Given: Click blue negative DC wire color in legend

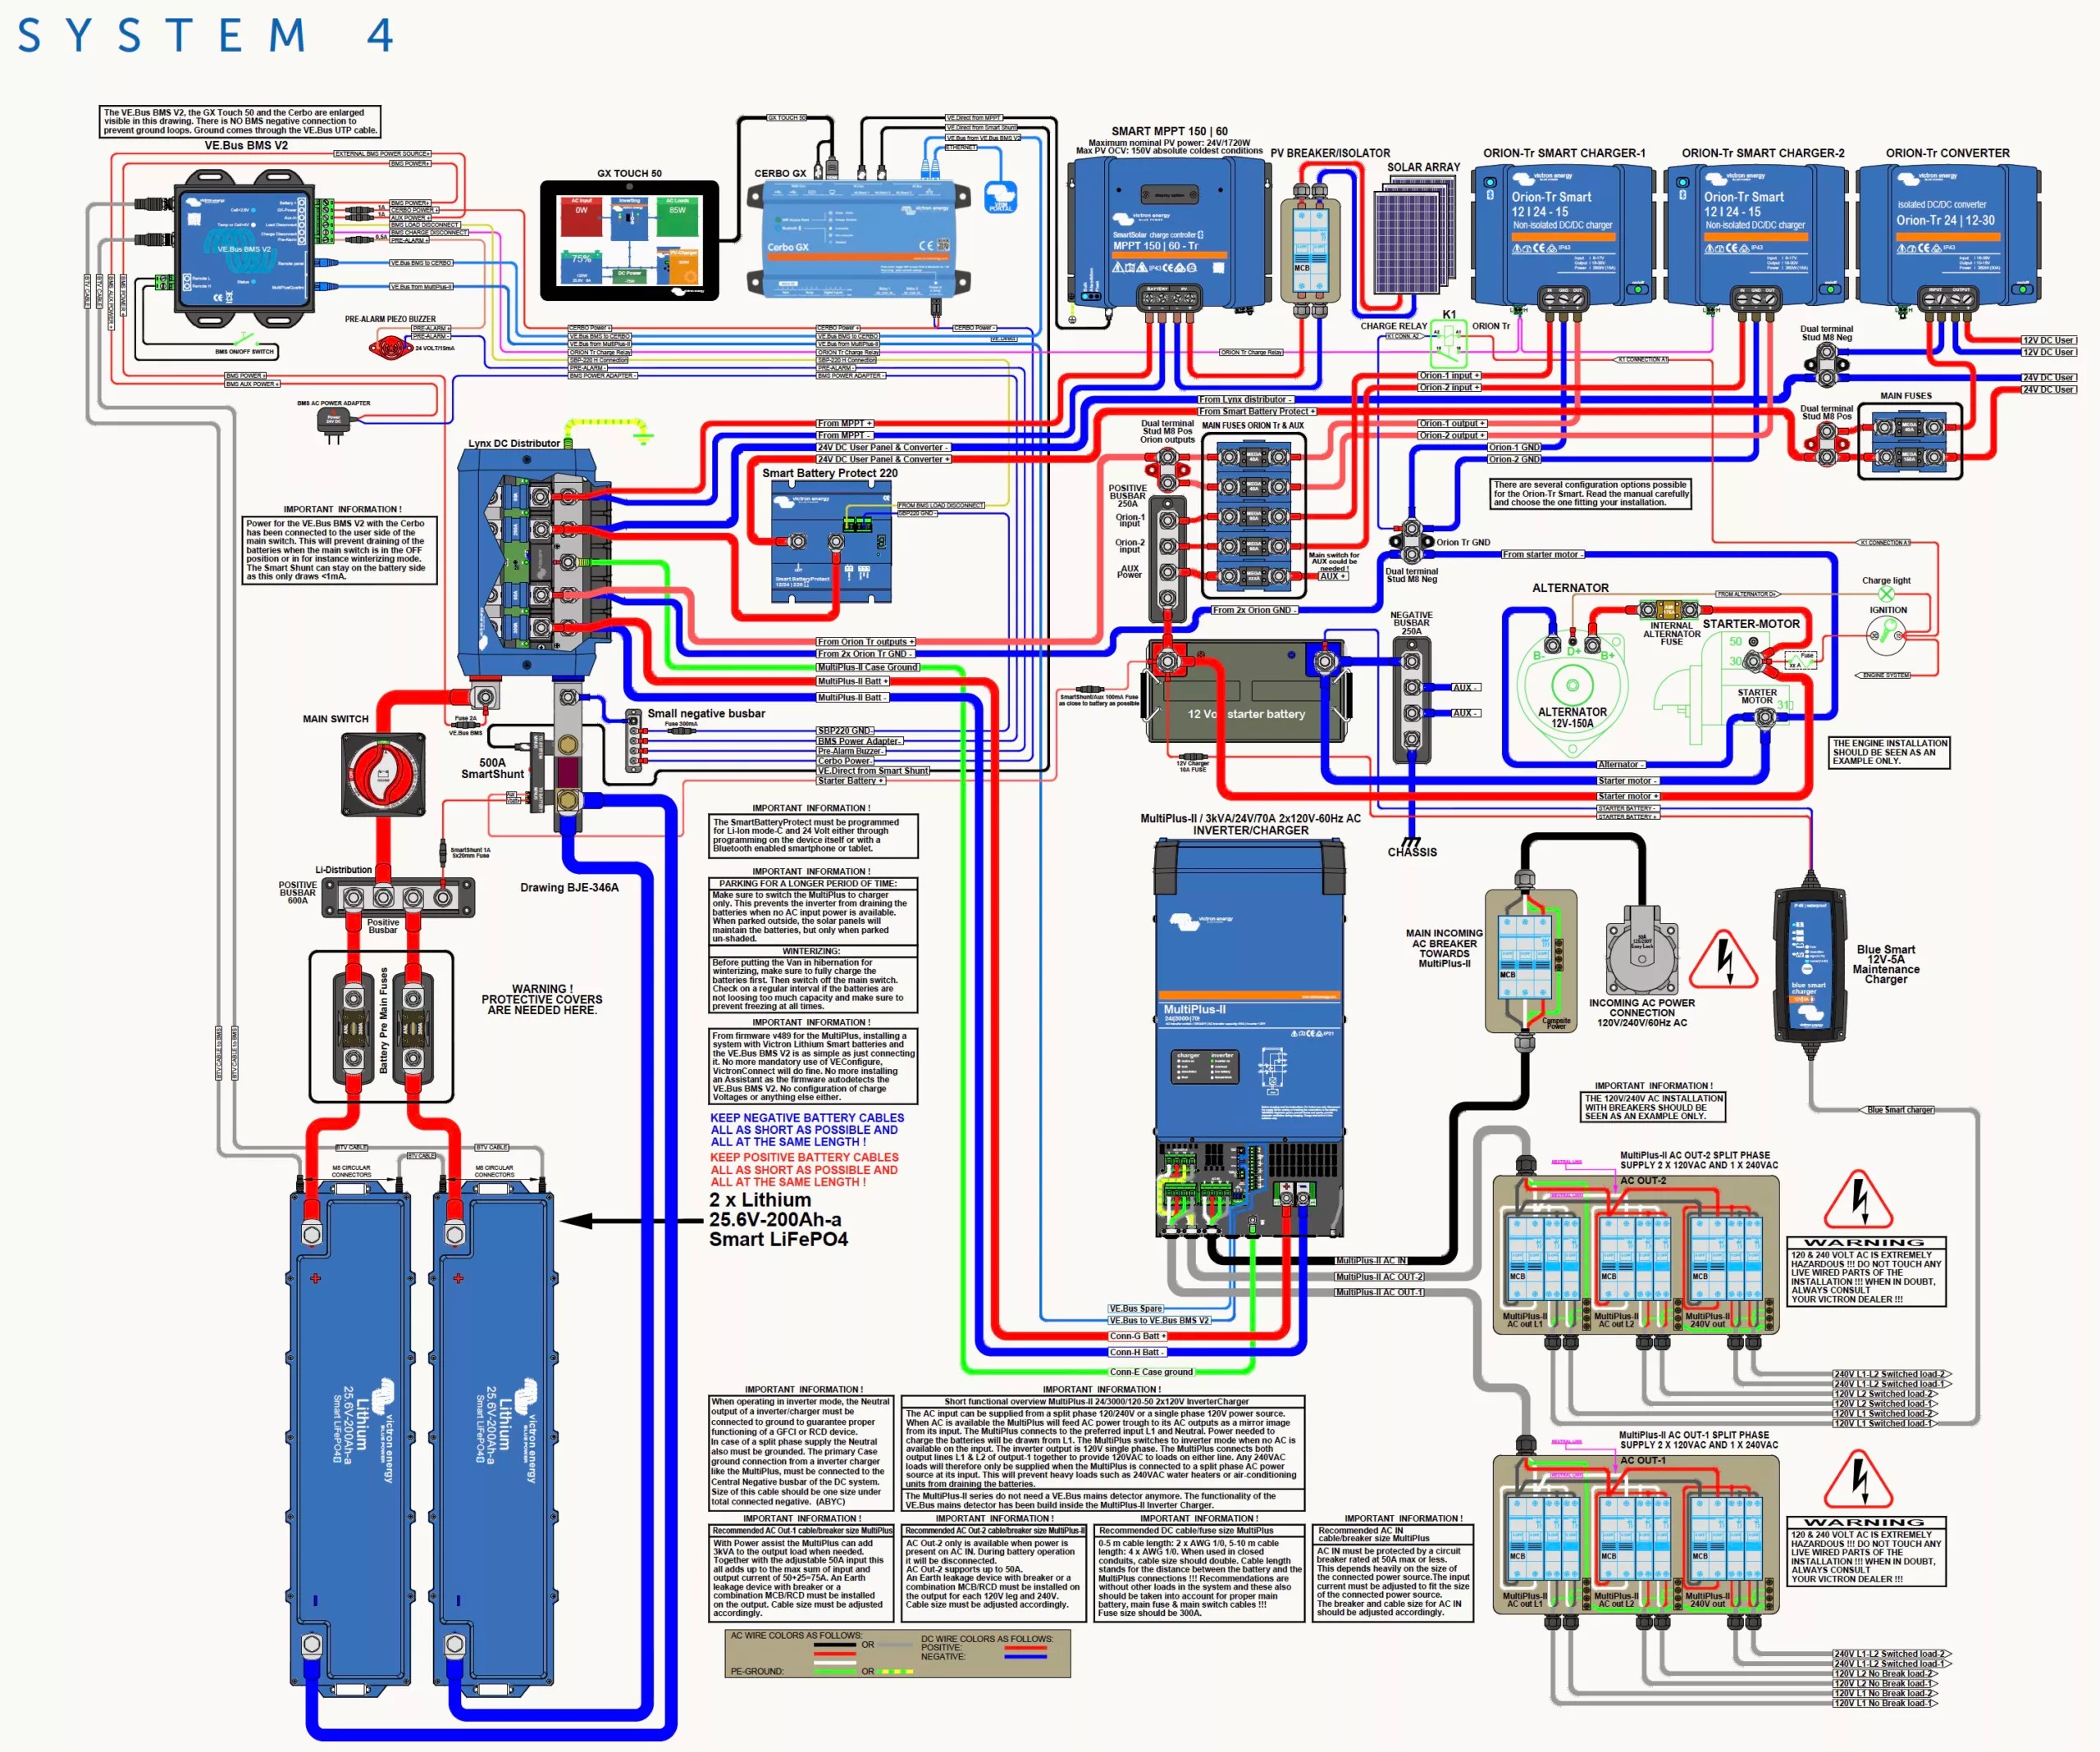Looking at the screenshot, I should (x=1025, y=1657).
